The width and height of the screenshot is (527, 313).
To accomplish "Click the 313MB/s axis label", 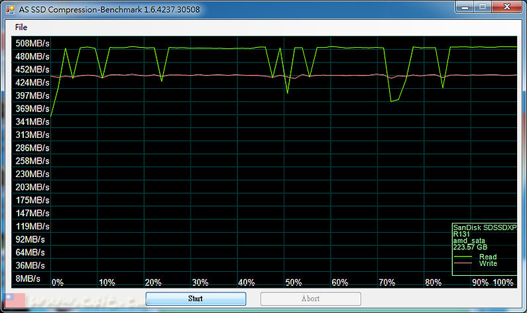I will (32, 135).
